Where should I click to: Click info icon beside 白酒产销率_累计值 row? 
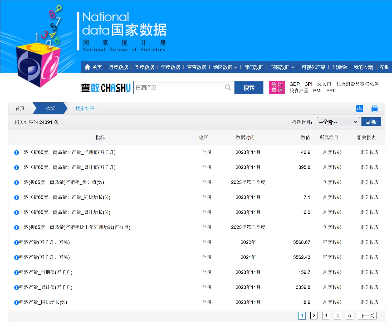click(x=16, y=183)
